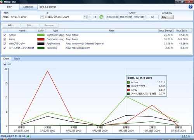194x140 pixels.
Task: Open the From date dropdown
Action: pos(42,17)
